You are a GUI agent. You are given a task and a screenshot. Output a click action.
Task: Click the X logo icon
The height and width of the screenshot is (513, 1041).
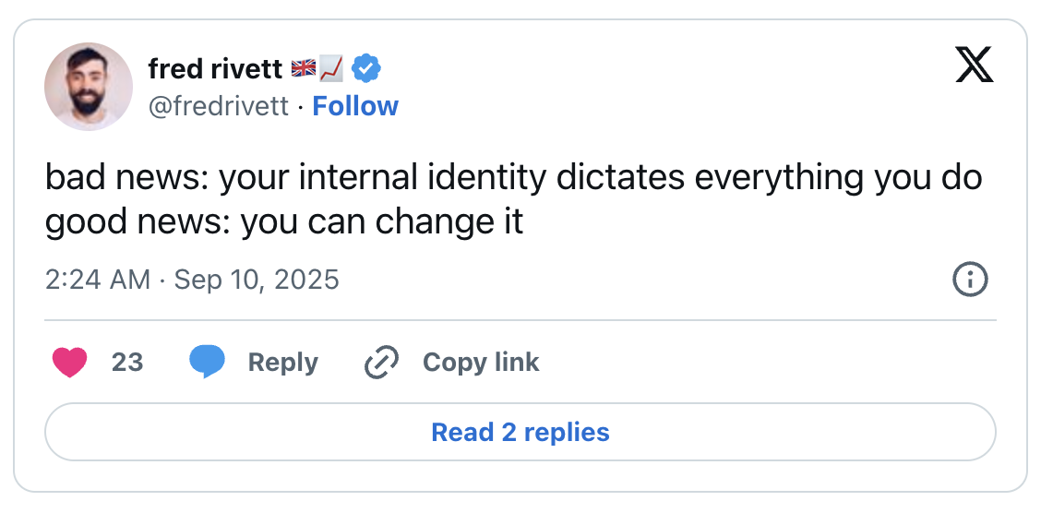(974, 66)
